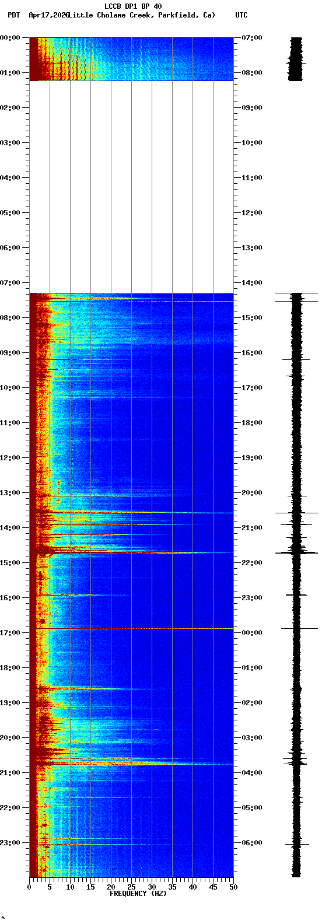Click the "01:00" PDT time label
The height and width of the screenshot is (924, 322).
click(x=10, y=72)
